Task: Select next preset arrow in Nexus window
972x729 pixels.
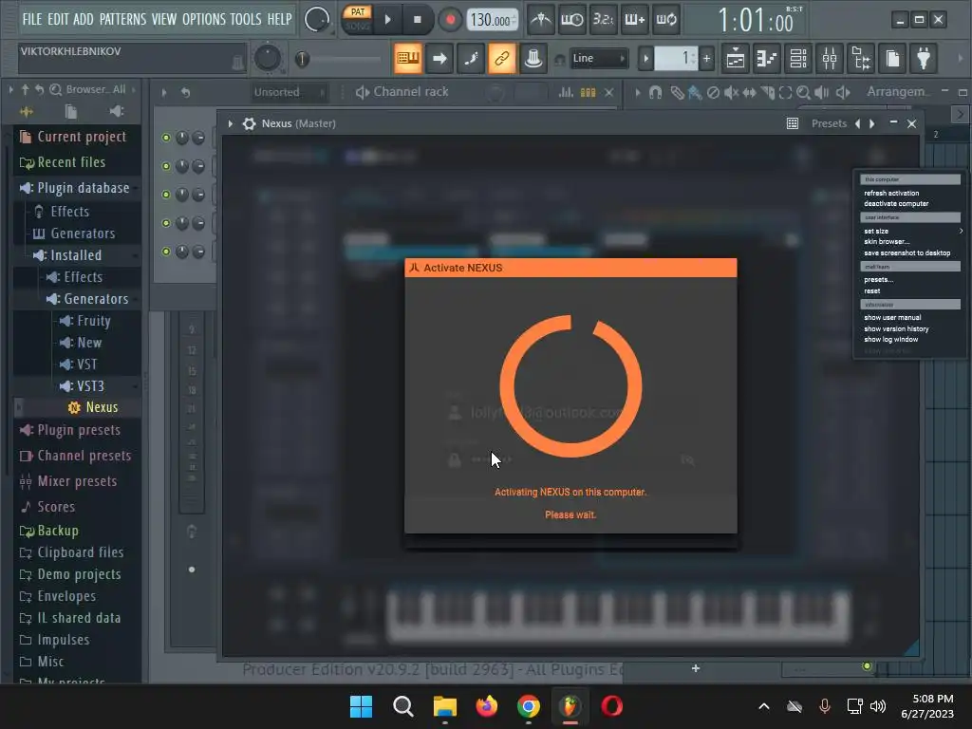Action: [872, 123]
